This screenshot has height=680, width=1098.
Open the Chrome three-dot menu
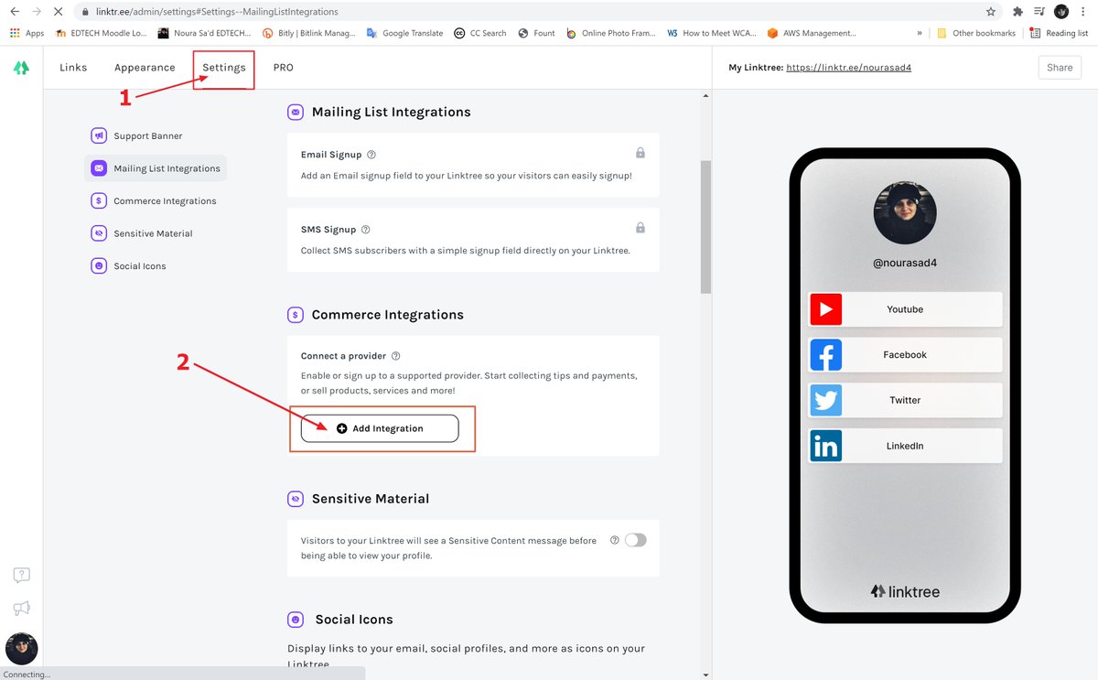1084,12
